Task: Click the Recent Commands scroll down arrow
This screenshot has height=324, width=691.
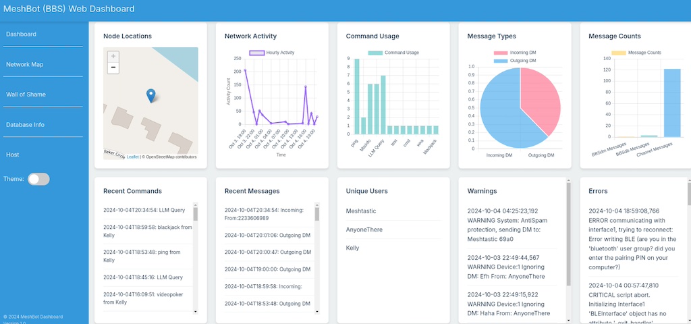Action: tap(196, 311)
